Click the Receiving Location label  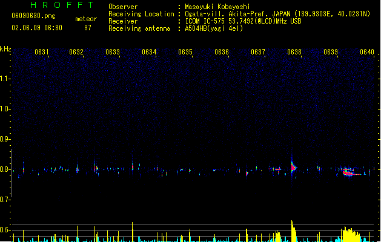pyautogui.click(x=141, y=14)
